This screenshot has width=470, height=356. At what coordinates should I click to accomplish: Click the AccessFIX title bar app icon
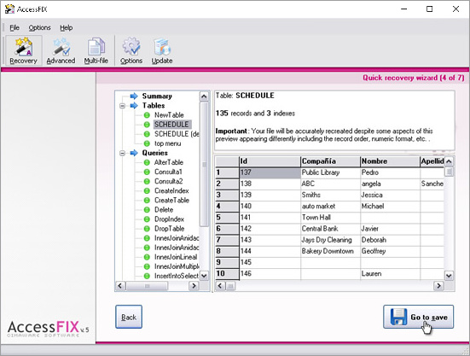pos(9,9)
